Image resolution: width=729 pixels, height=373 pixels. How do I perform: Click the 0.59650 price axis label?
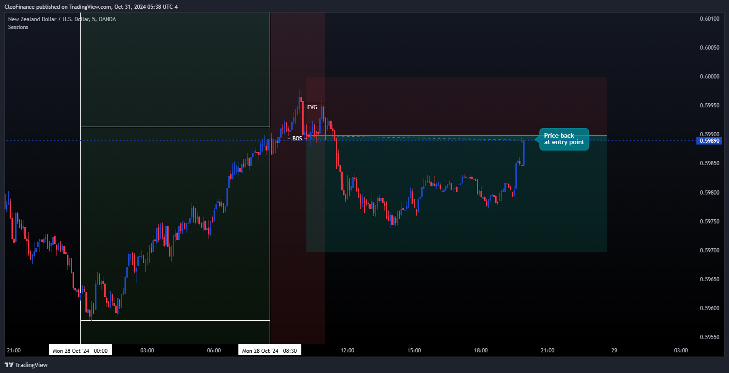710,279
